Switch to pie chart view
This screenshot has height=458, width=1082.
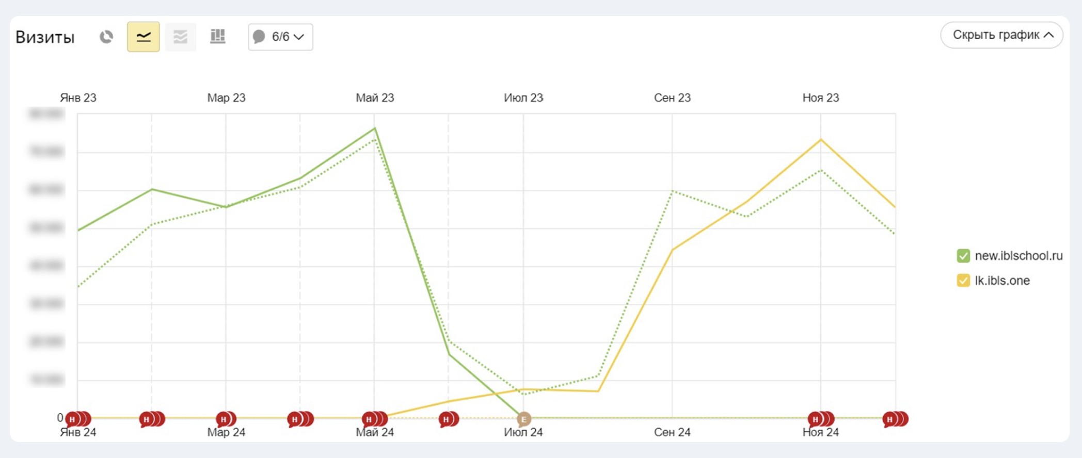pos(107,37)
